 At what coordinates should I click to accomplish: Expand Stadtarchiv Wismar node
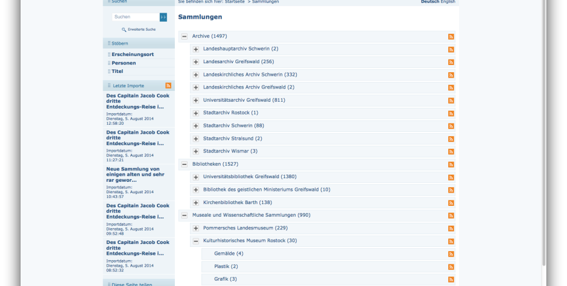click(195, 151)
